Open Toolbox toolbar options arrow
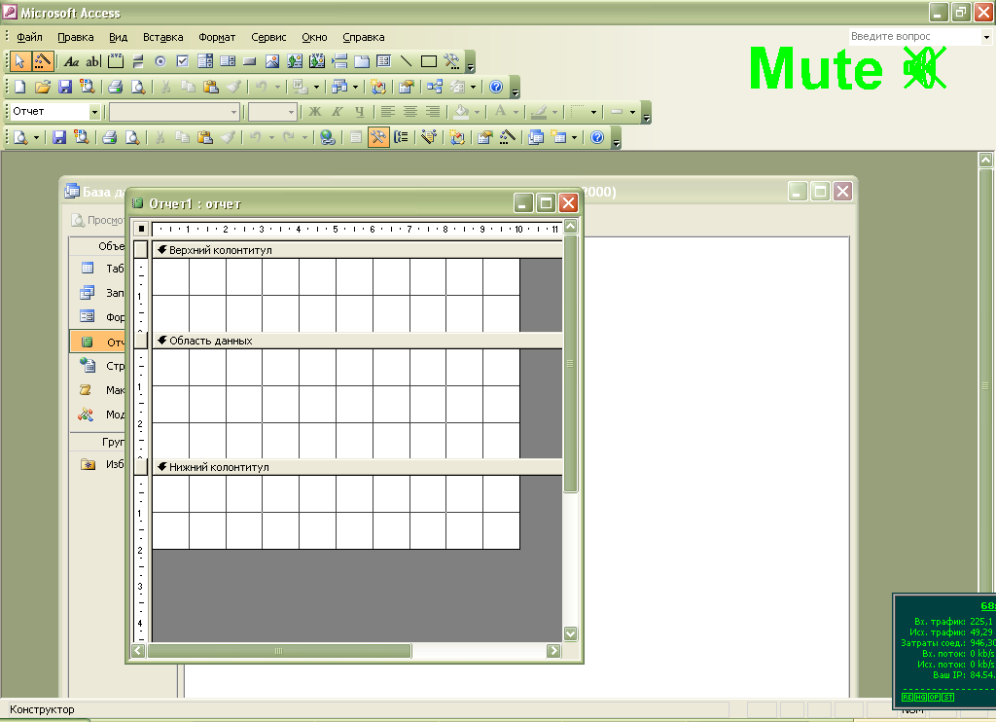The height and width of the screenshot is (722, 996). point(470,63)
